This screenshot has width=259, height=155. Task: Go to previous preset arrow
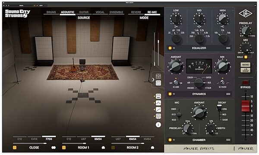(6, 6)
